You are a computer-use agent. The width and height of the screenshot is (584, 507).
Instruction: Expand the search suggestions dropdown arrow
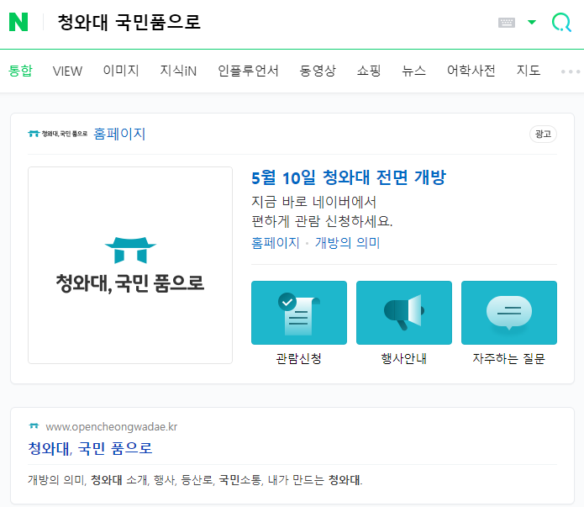tap(532, 23)
